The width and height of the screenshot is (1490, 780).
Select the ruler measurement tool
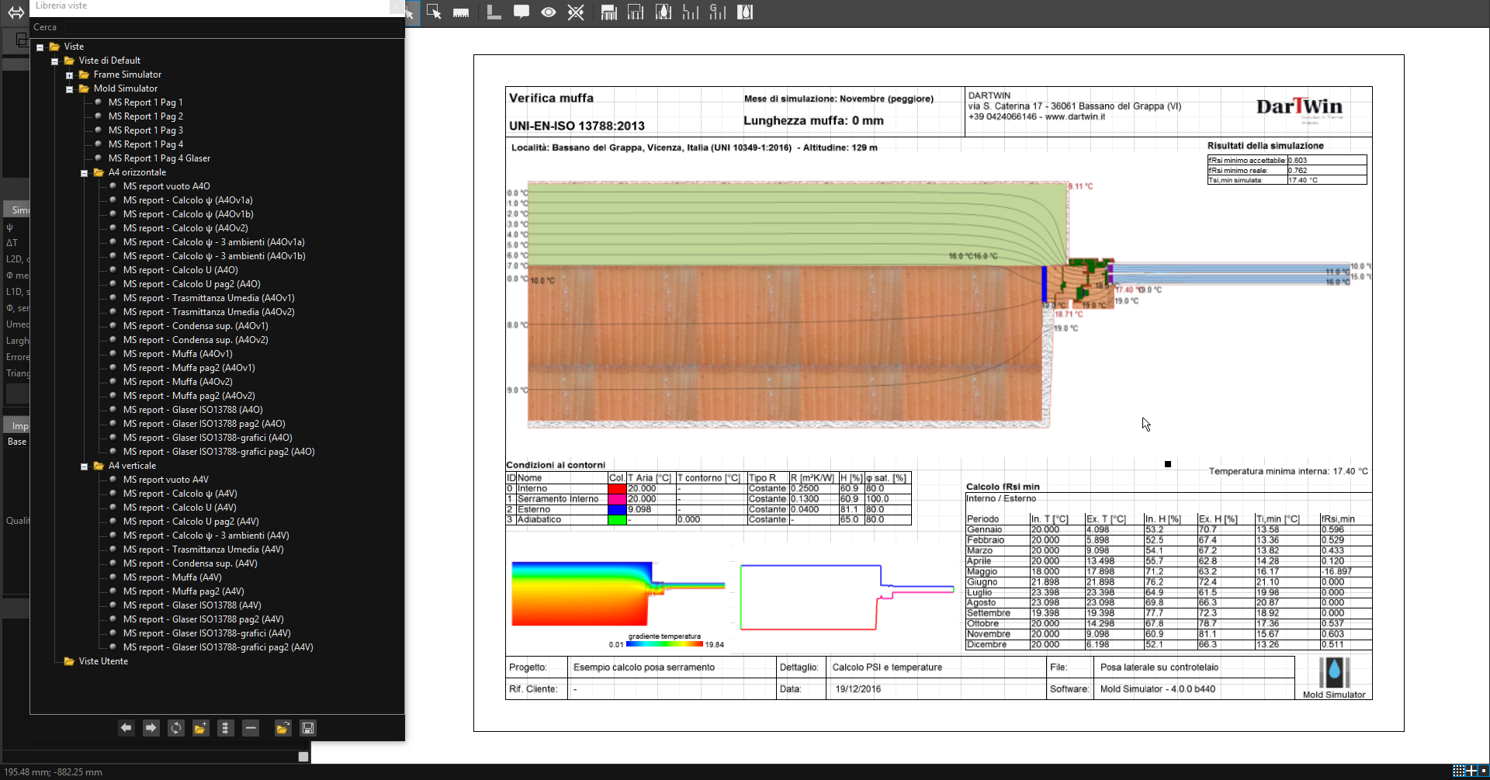(461, 12)
